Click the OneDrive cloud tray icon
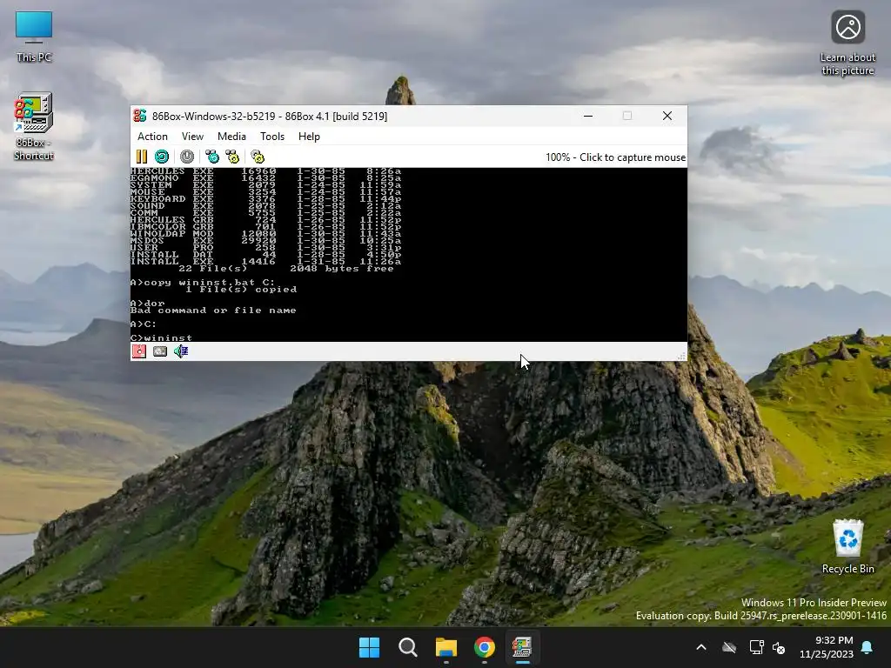 point(729,647)
